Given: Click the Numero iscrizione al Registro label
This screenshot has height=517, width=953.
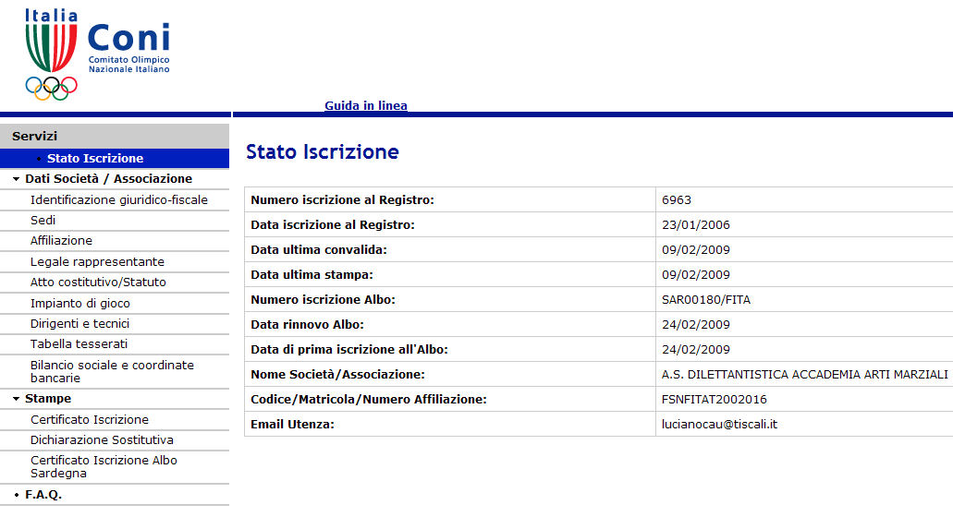Looking at the screenshot, I should pos(342,199).
